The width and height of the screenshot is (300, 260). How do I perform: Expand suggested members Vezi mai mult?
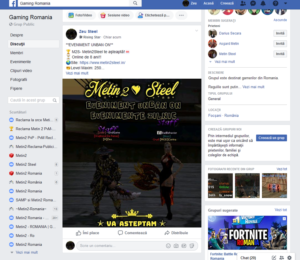[x=224, y=62]
